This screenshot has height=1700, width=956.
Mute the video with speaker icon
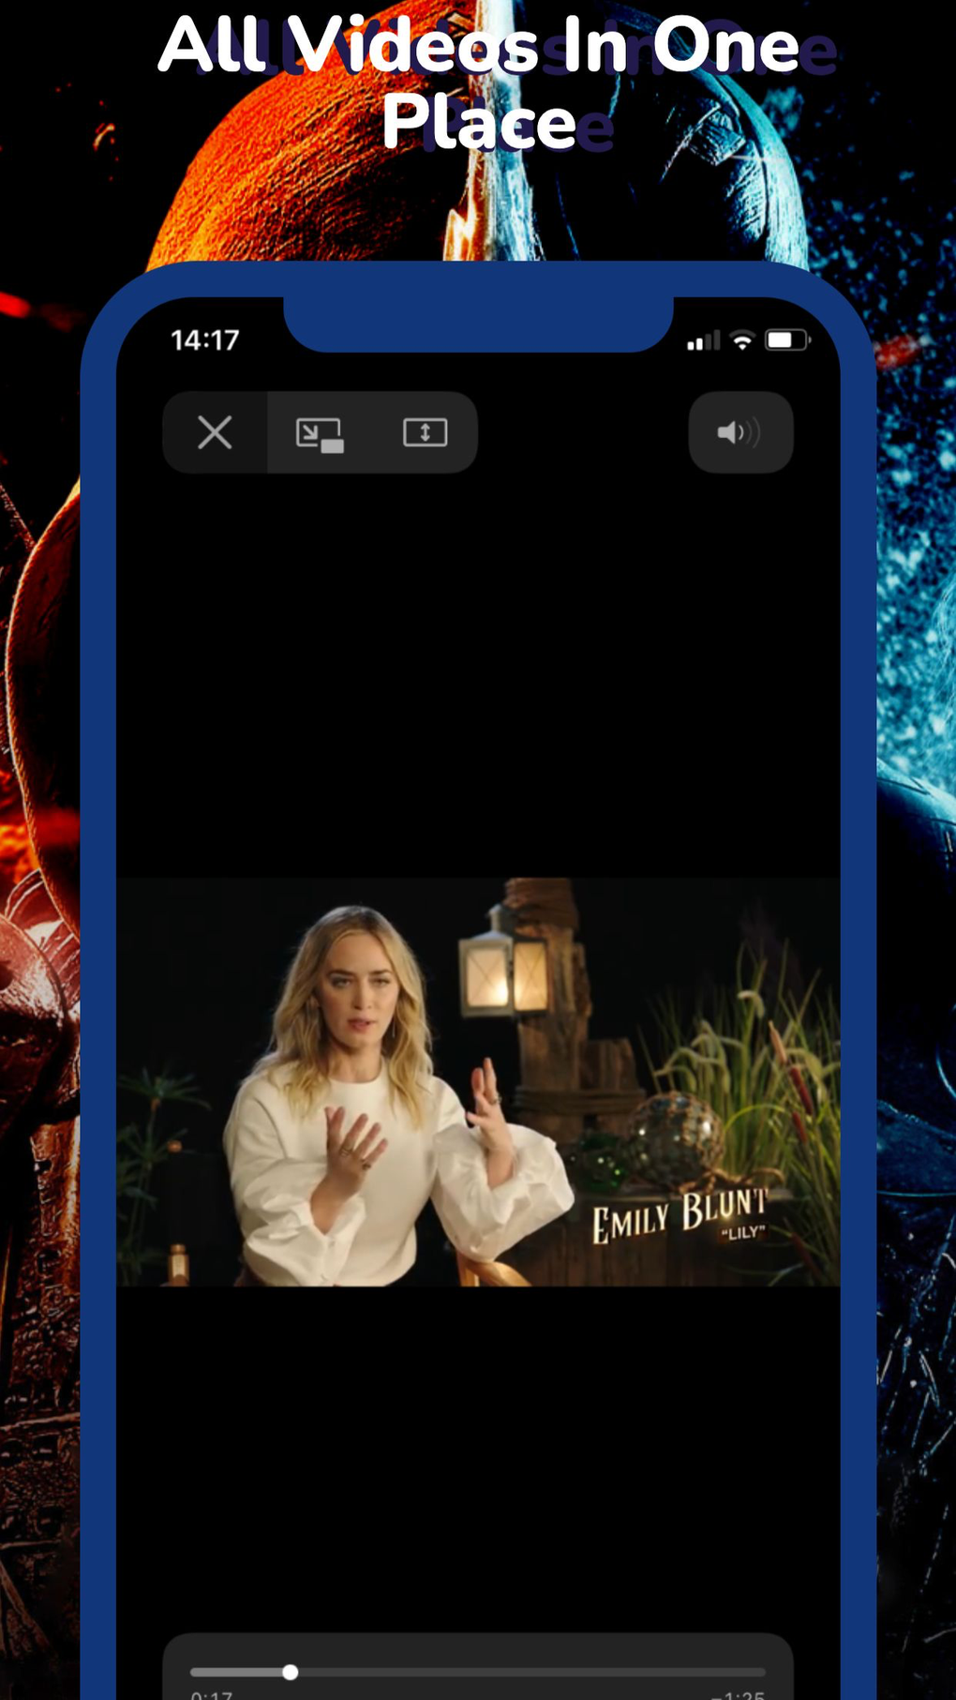coord(740,432)
